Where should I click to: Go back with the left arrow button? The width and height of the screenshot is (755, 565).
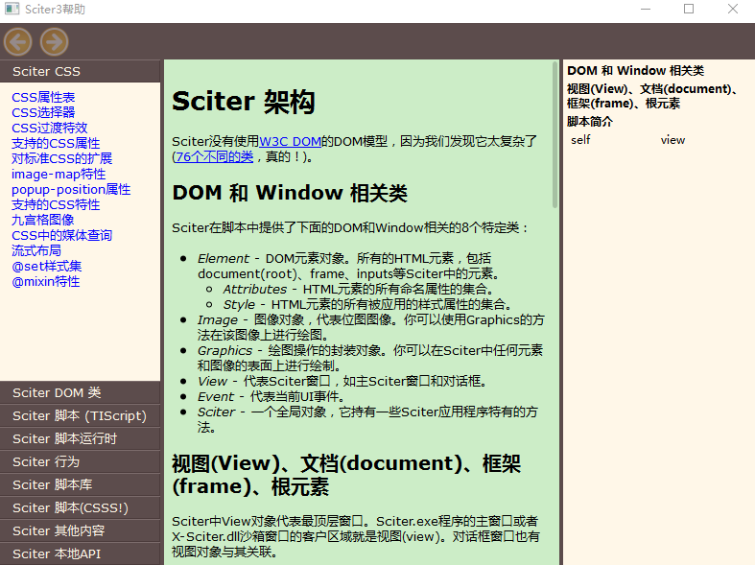coord(18,42)
